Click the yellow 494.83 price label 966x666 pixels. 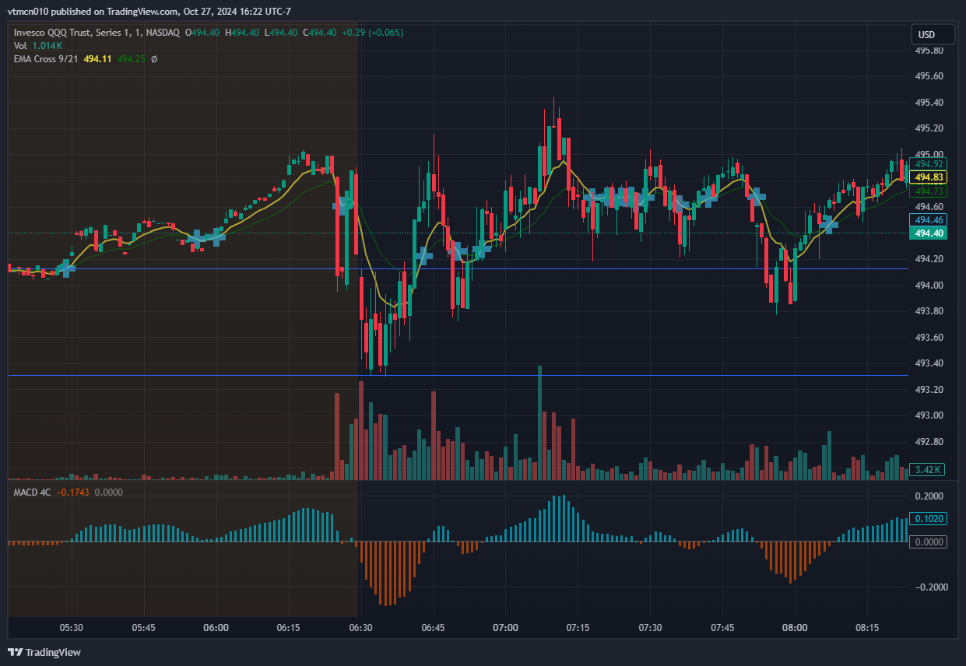929,177
